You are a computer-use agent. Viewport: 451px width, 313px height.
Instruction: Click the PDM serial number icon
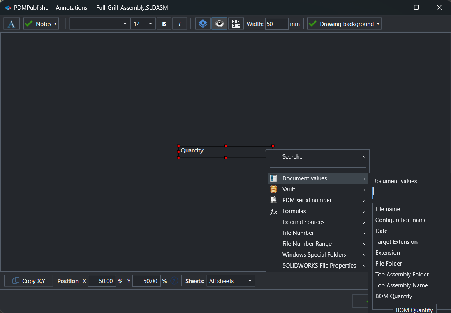273,200
